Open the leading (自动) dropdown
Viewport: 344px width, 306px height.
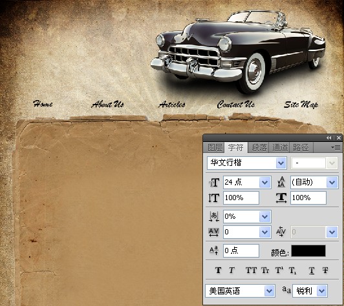332,182
